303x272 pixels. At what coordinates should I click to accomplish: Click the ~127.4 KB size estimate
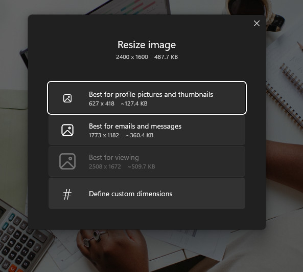click(134, 103)
